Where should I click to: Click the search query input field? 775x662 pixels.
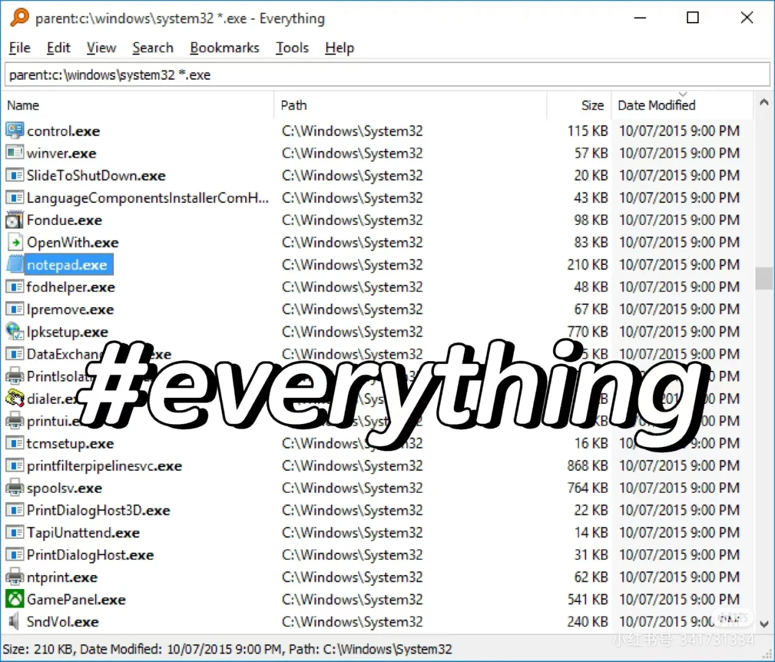click(x=388, y=75)
